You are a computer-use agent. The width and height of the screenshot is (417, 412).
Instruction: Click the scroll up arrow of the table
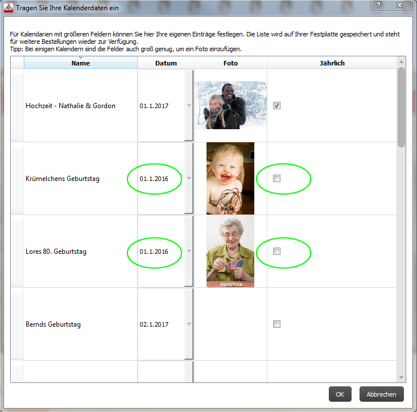point(401,61)
